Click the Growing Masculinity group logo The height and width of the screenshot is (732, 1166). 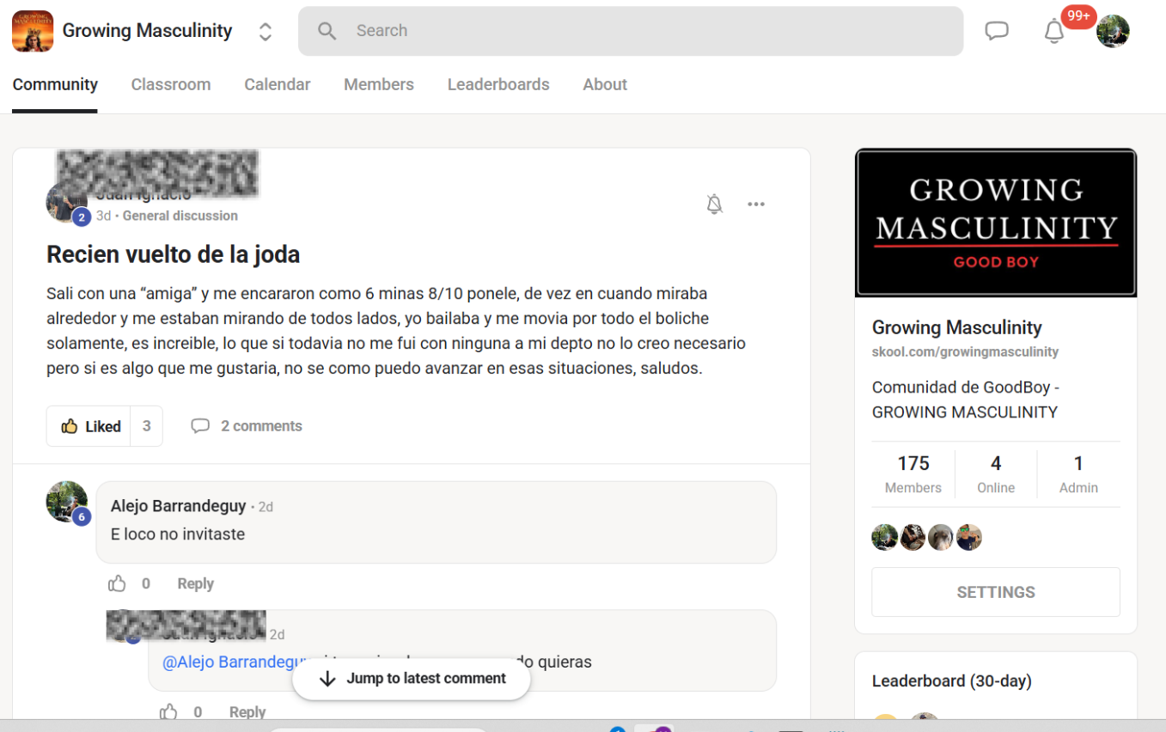(x=33, y=31)
